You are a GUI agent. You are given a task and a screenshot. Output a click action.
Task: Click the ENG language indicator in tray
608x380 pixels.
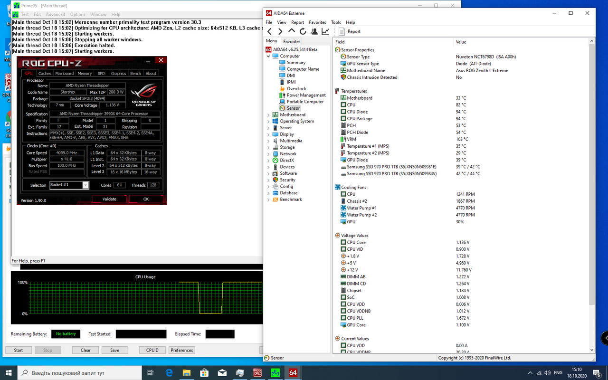pyautogui.click(x=559, y=373)
